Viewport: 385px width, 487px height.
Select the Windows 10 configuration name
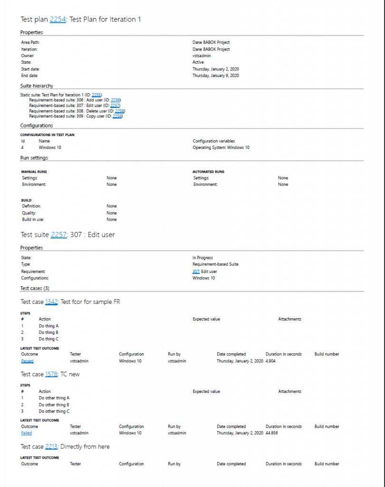[x=49, y=147]
